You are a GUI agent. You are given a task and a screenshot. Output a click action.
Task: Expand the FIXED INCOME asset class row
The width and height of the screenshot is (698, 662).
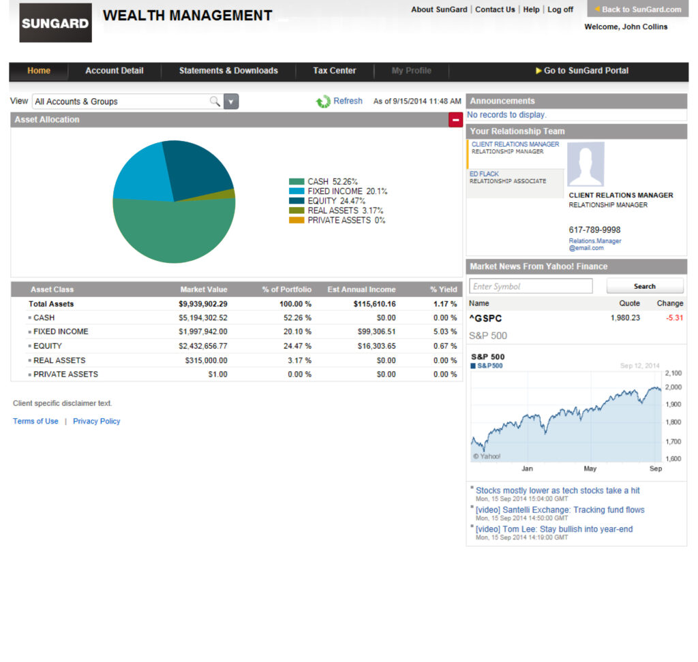[30, 332]
